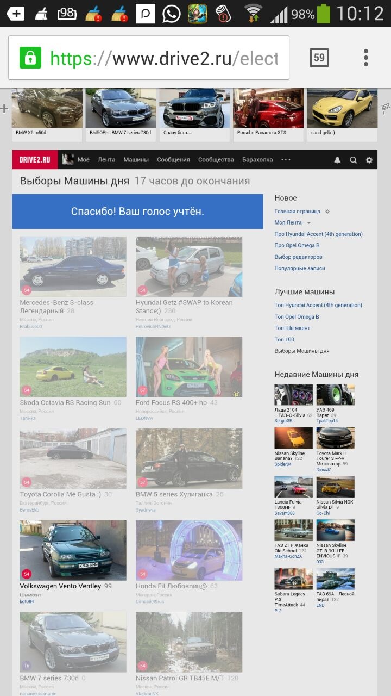Open the DRIVE2.RU logo home link

pos(35,160)
